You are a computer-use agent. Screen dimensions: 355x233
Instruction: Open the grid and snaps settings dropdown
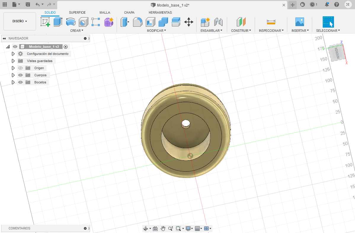[x=198, y=229]
